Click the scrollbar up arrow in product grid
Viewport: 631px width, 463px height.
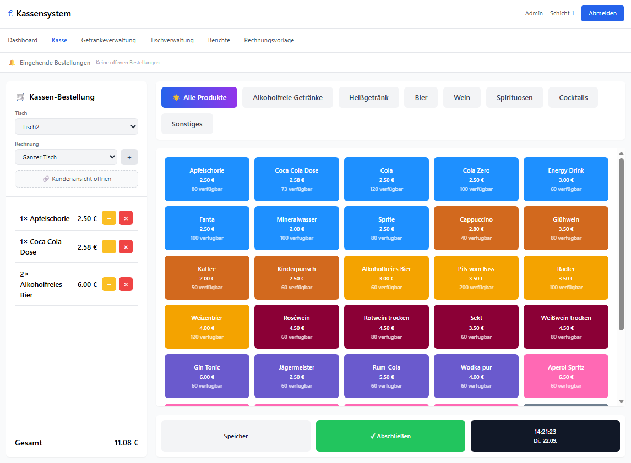pos(621,153)
